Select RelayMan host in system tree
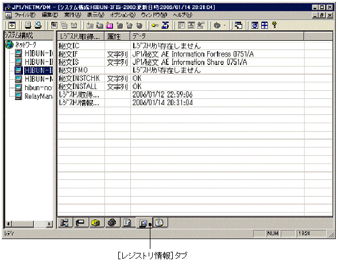Image resolution: width=337 pixels, height=265 pixels. (38, 96)
